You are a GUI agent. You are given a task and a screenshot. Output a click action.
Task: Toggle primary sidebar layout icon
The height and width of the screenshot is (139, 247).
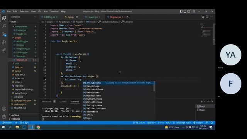[181, 12]
